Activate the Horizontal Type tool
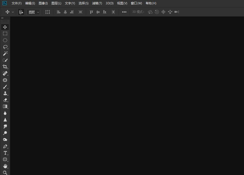Image resolution: width=244 pixels, height=175 pixels. coord(5,153)
